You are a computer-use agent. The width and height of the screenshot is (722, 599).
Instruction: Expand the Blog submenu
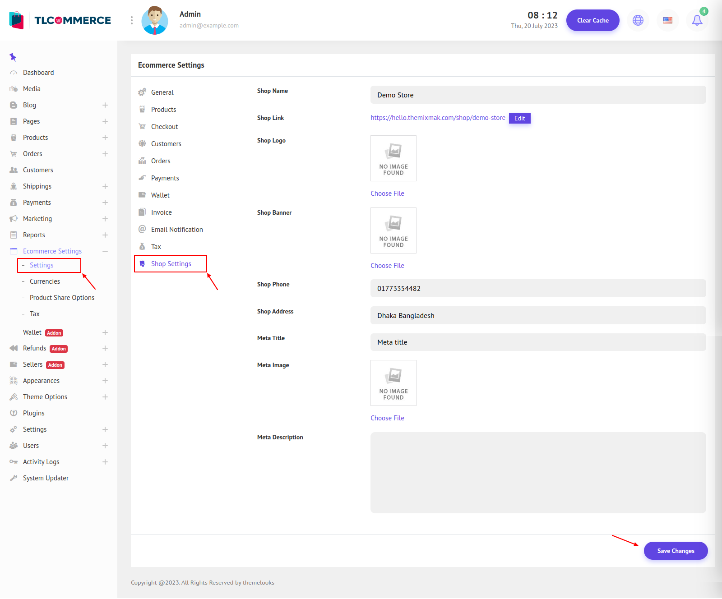coord(105,105)
